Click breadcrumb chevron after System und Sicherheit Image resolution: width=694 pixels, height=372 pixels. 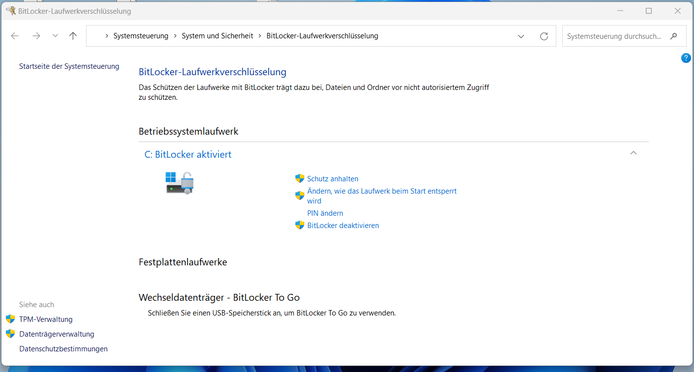(x=260, y=36)
